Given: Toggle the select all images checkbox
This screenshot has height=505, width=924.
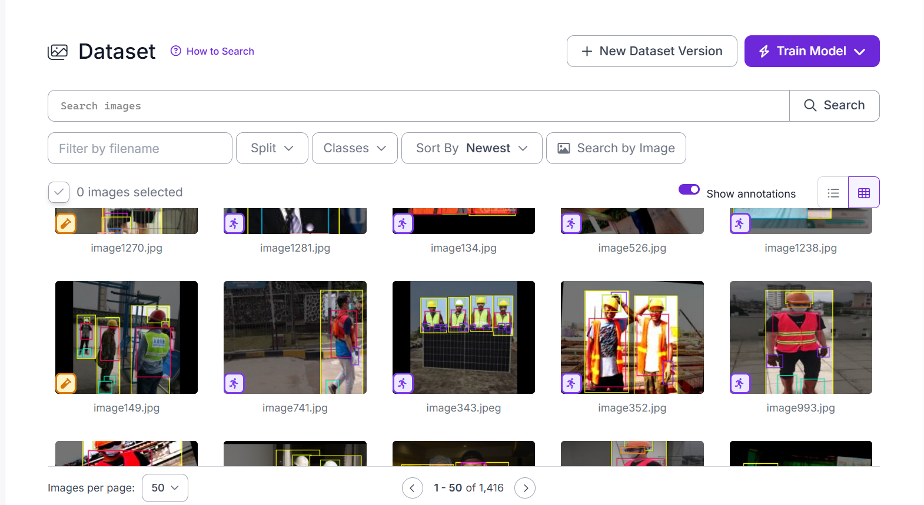Looking at the screenshot, I should point(59,192).
